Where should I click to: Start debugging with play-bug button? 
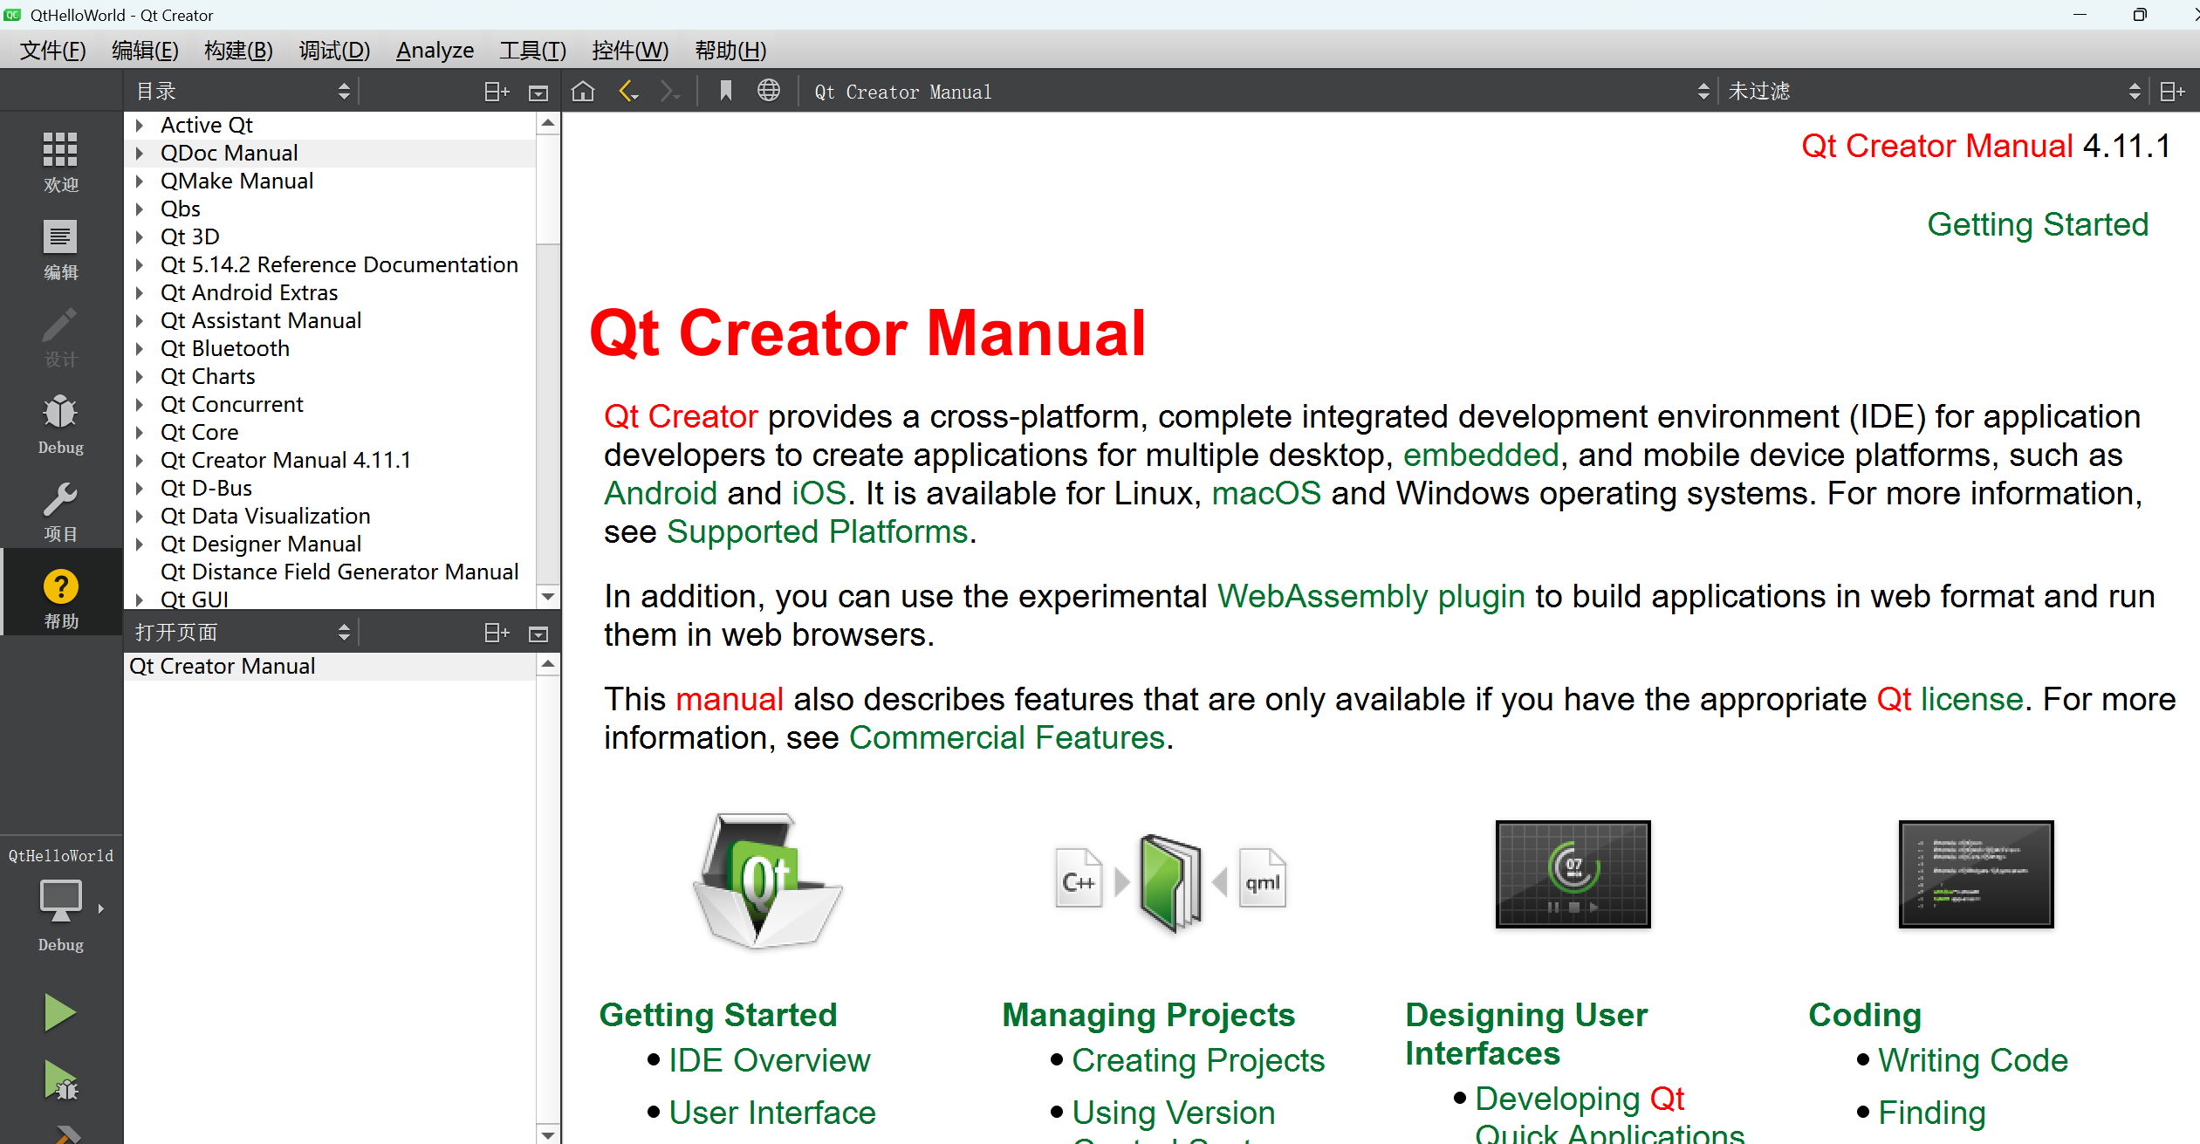(x=60, y=1080)
